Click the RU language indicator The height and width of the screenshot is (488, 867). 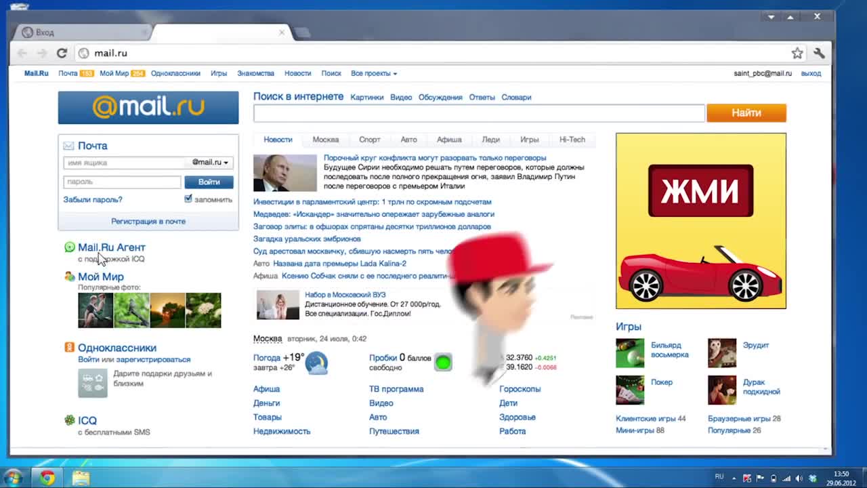tap(719, 477)
